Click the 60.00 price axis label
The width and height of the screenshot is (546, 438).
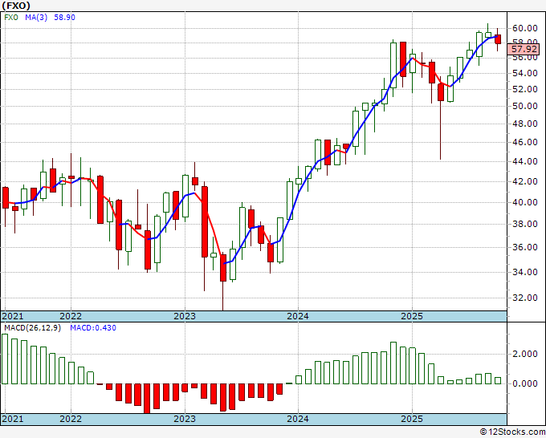pos(525,28)
